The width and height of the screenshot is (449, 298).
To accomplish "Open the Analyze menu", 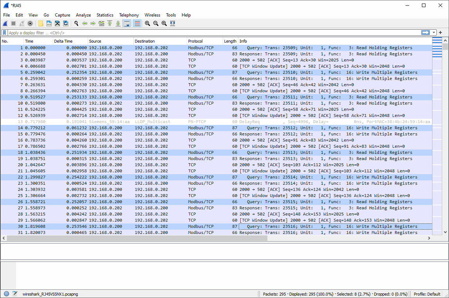I will 83,15.
